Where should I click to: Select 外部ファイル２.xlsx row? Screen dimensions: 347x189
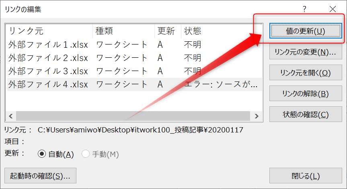[x=48, y=58]
